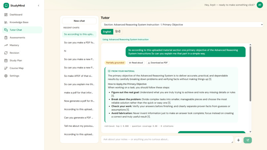Click the 'Hey, Arpit' greeting text

coord(230,5)
